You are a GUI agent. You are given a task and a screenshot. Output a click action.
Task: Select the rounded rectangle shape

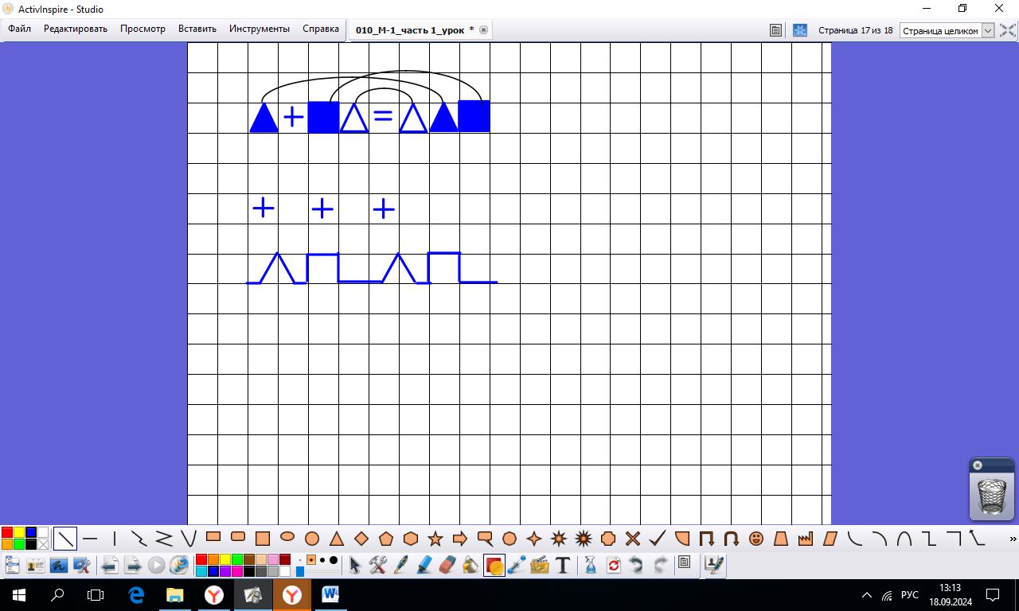point(238,537)
